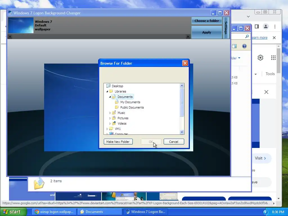
Task: Select My Documents folder
Action: [x=130, y=102]
